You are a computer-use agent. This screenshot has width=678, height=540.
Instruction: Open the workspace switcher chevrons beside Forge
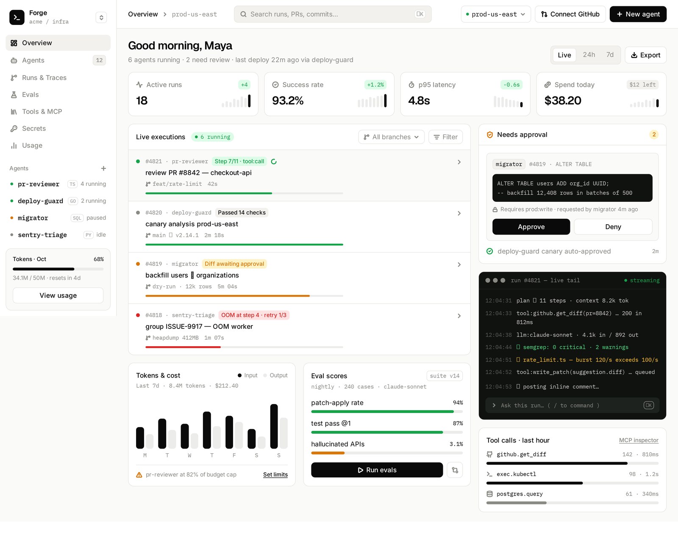coord(101,17)
